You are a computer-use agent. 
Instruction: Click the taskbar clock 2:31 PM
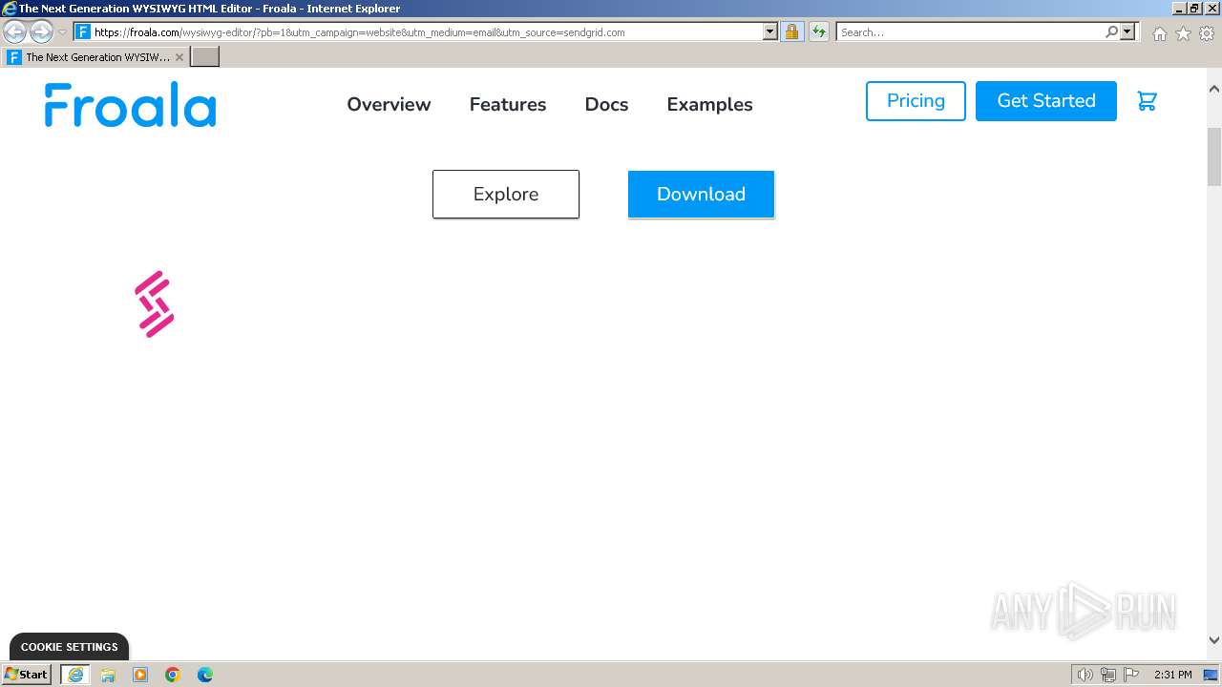(x=1172, y=675)
